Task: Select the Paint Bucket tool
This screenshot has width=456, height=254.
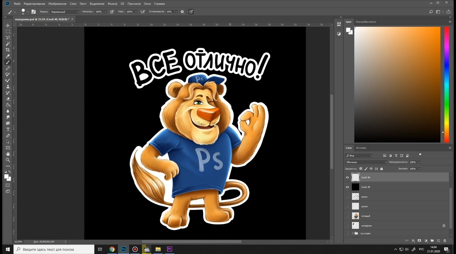Action: [x=8, y=105]
